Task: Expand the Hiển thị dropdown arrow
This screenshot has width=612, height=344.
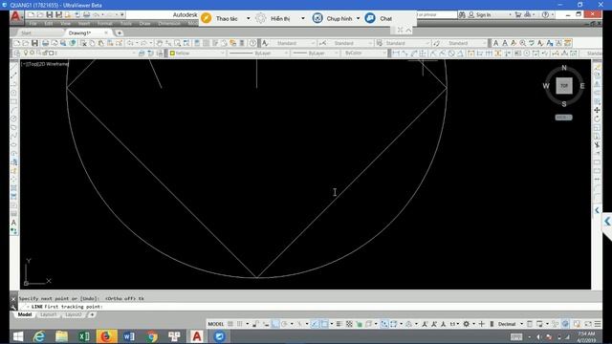Action: coord(302,18)
